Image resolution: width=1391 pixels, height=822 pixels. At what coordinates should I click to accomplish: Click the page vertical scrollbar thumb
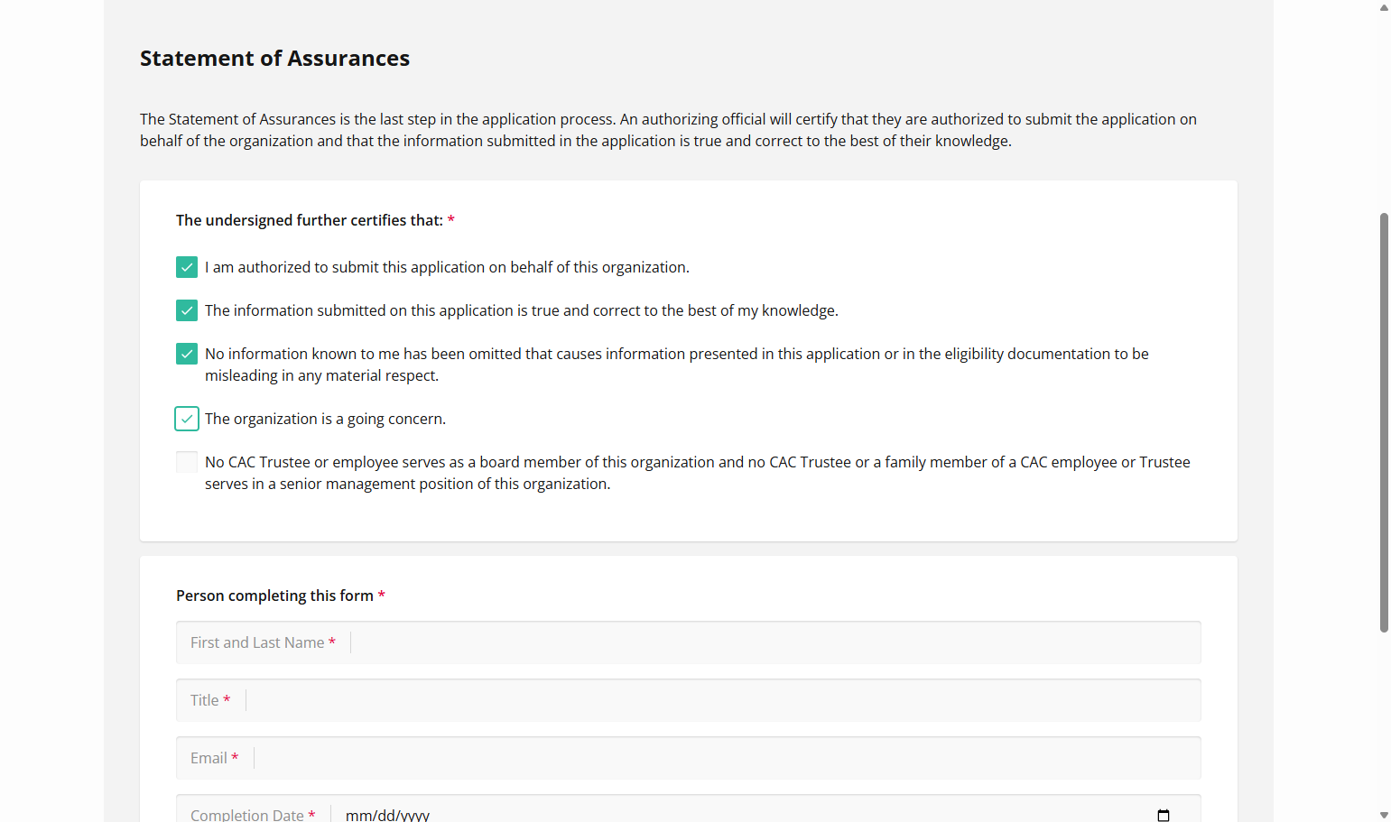coord(1384,422)
